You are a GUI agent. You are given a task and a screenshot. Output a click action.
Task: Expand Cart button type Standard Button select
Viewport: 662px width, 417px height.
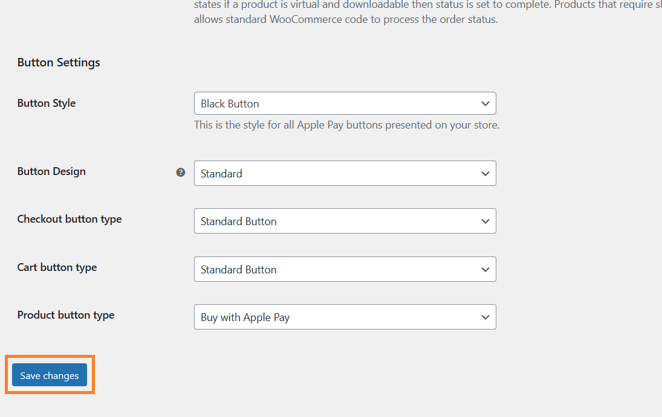pyautogui.click(x=345, y=269)
